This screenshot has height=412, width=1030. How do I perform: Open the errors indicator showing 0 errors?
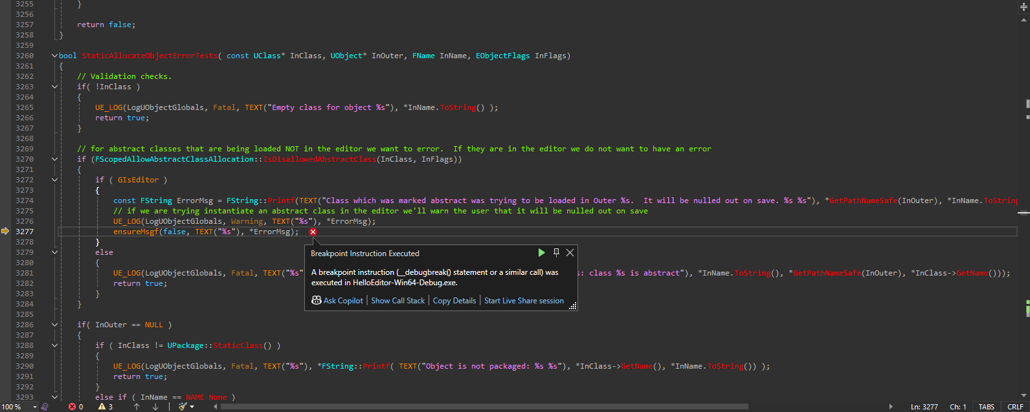[x=76, y=407]
